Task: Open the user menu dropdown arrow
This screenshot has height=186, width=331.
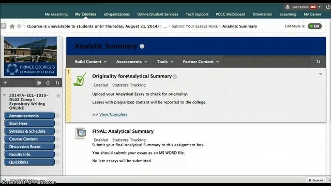Action: click(320, 7)
